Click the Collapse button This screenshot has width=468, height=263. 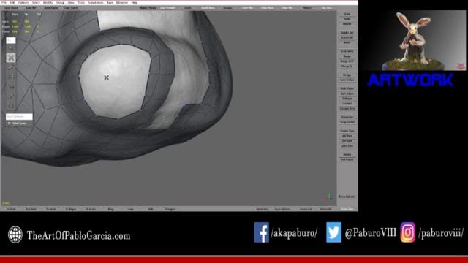pos(347,99)
